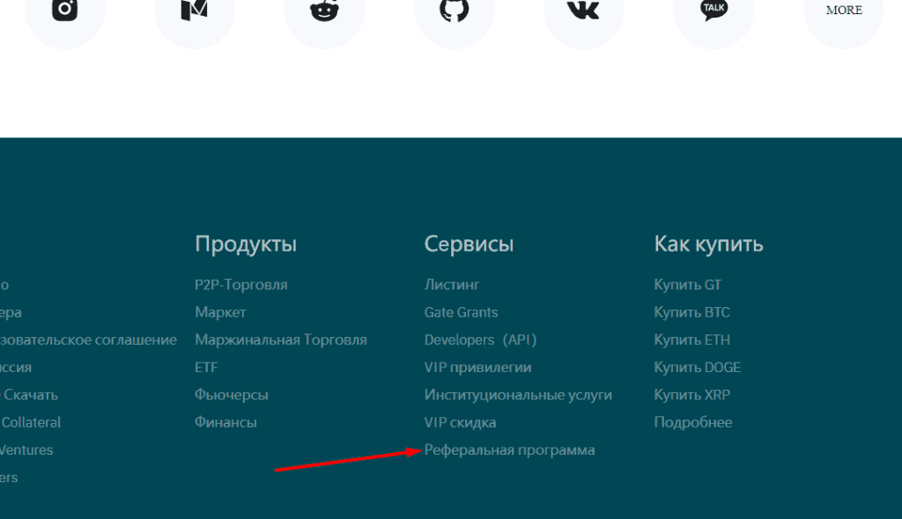Image resolution: width=902 pixels, height=519 pixels.
Task: Open the Финансы link
Action: click(225, 422)
